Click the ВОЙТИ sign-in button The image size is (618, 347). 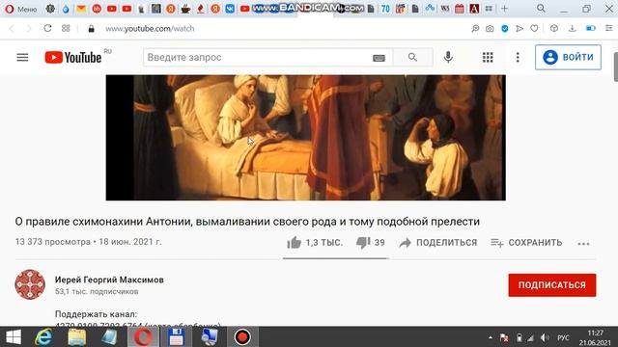(568, 58)
